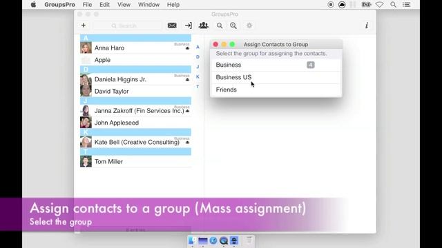Image resolution: width=442 pixels, height=248 pixels.
Task: Click Anna Haro's photo thumbnail
Action: pyautogui.click(x=86, y=48)
